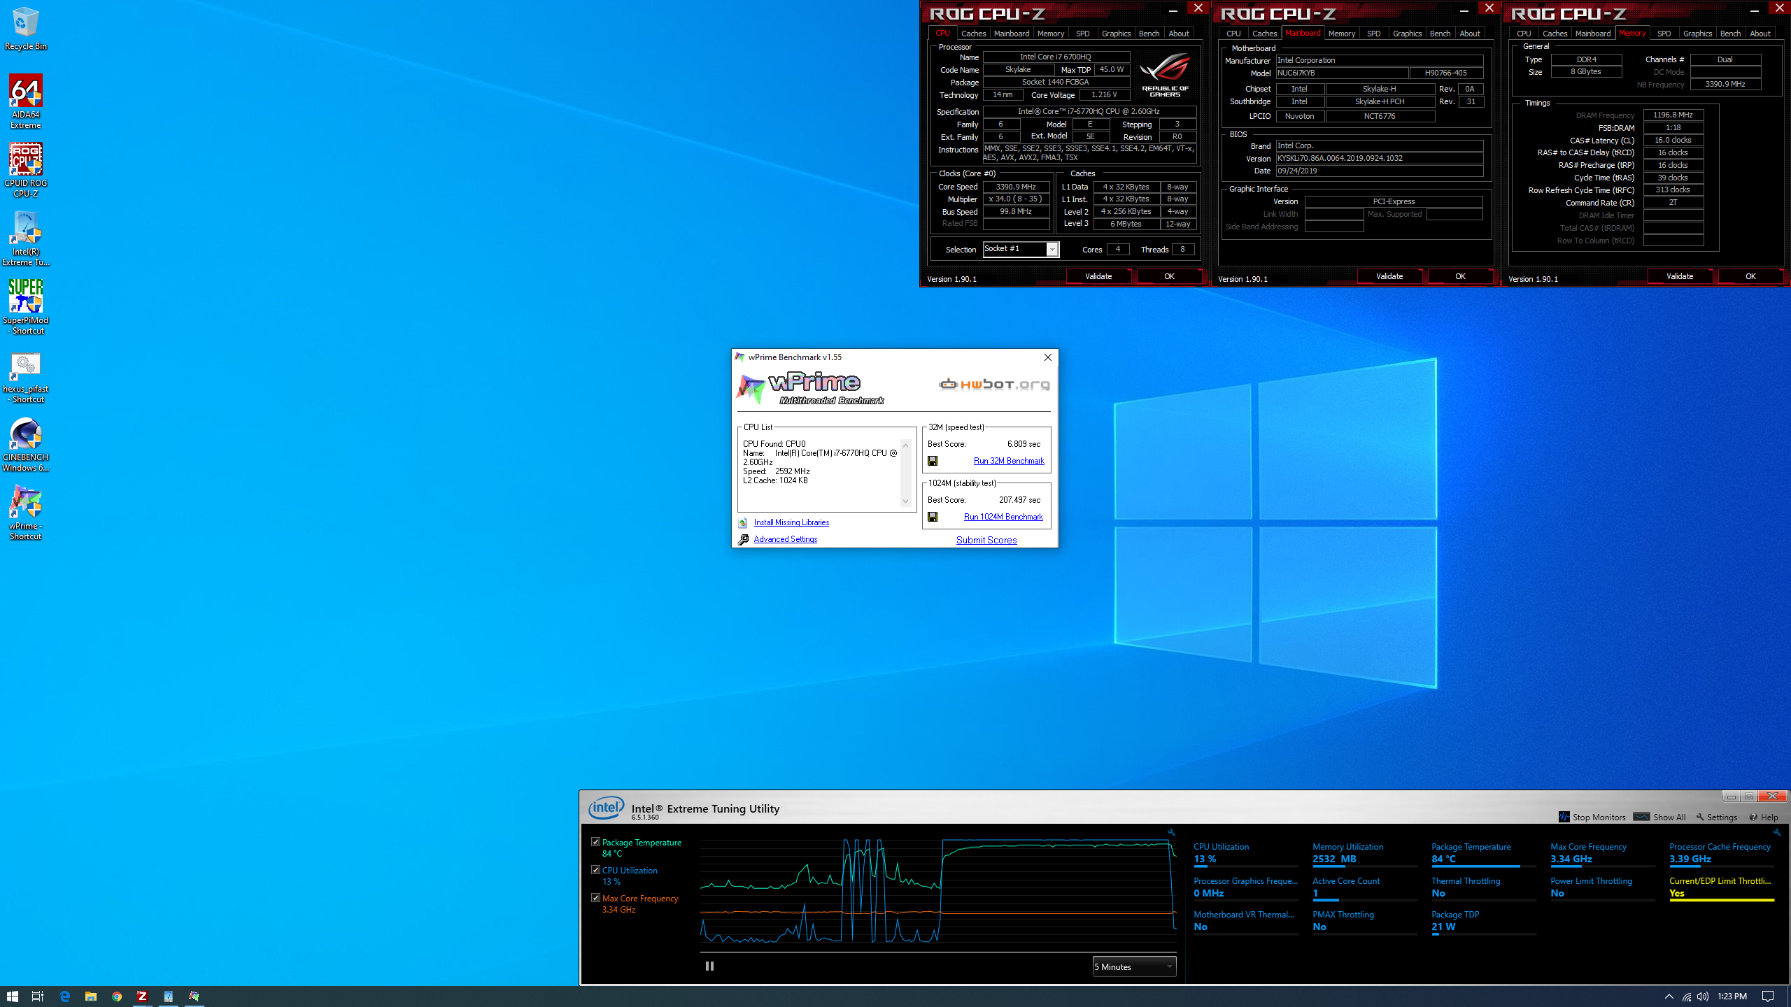
Task: Click the wrench icon above the XTU graph
Action: (x=1170, y=832)
